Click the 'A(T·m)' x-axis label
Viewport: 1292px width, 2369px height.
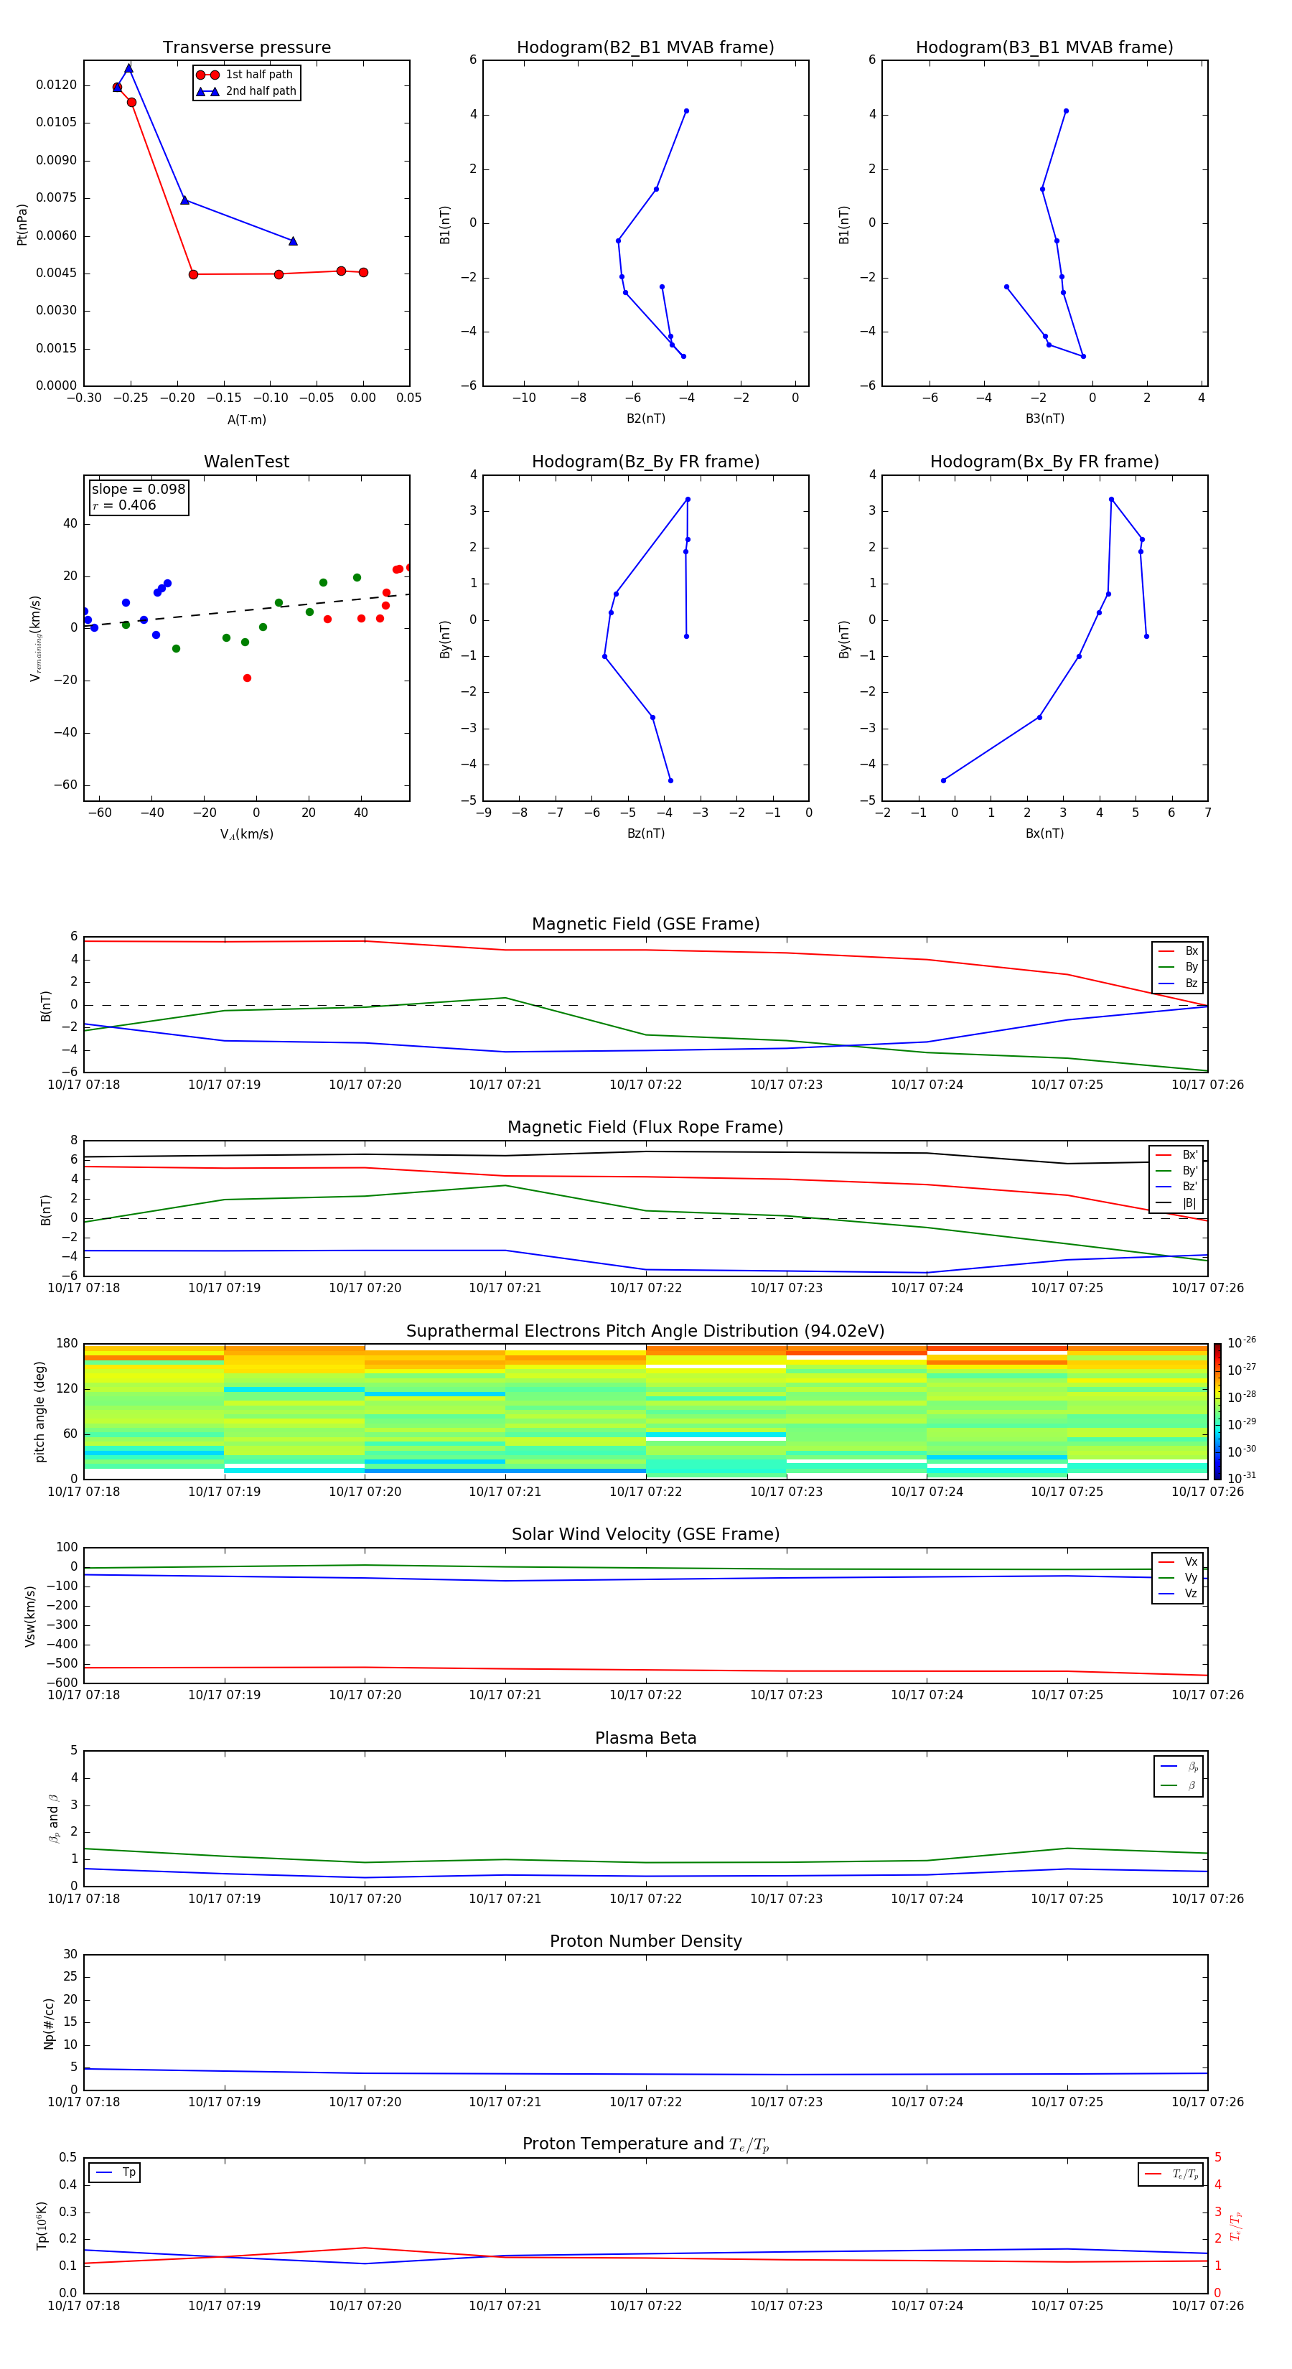[246, 419]
